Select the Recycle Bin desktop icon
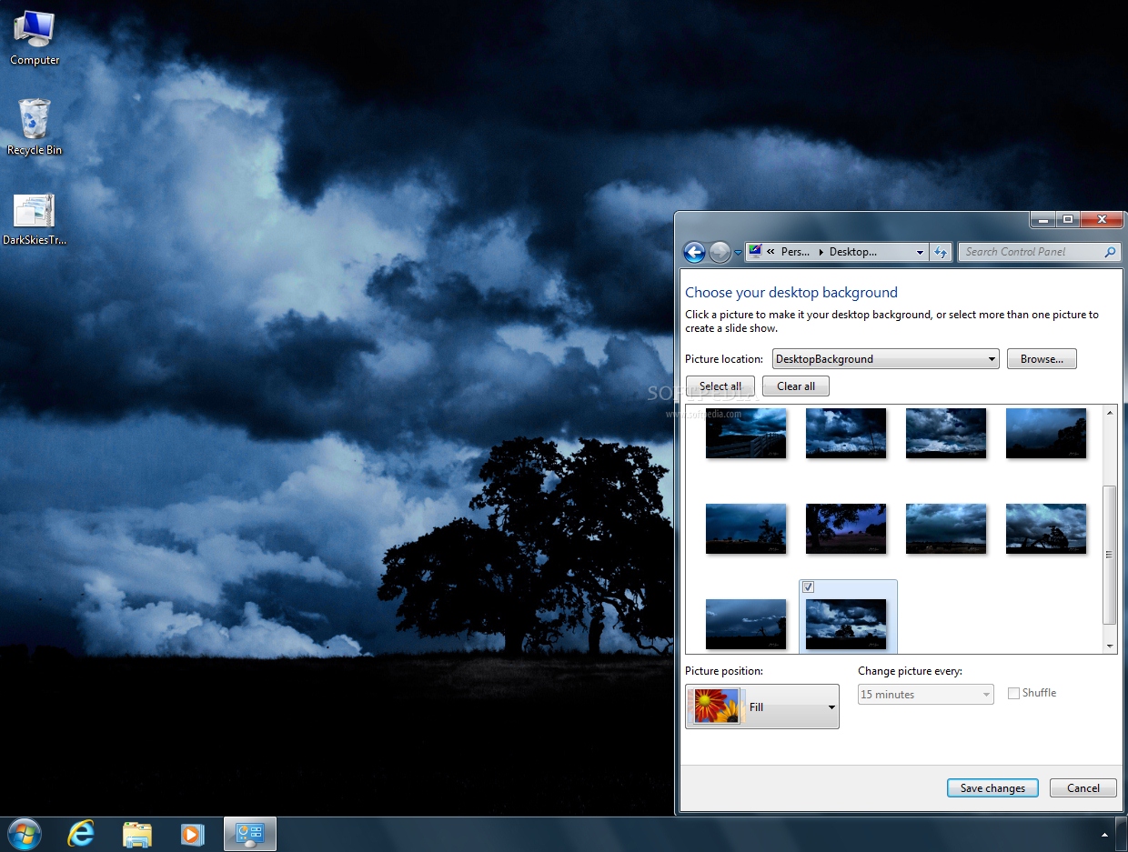Image resolution: width=1128 pixels, height=852 pixels. (35, 127)
